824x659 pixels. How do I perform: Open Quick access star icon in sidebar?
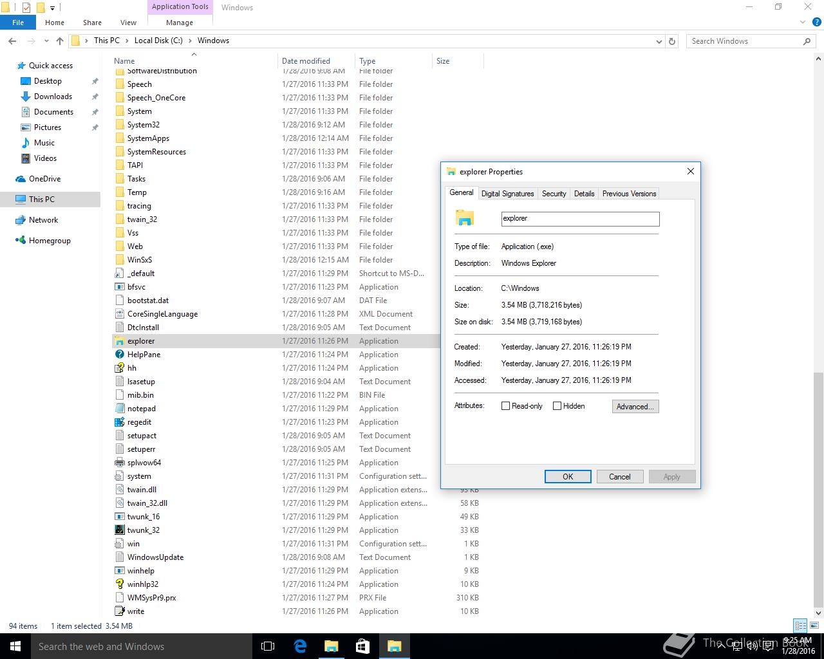click(21, 66)
